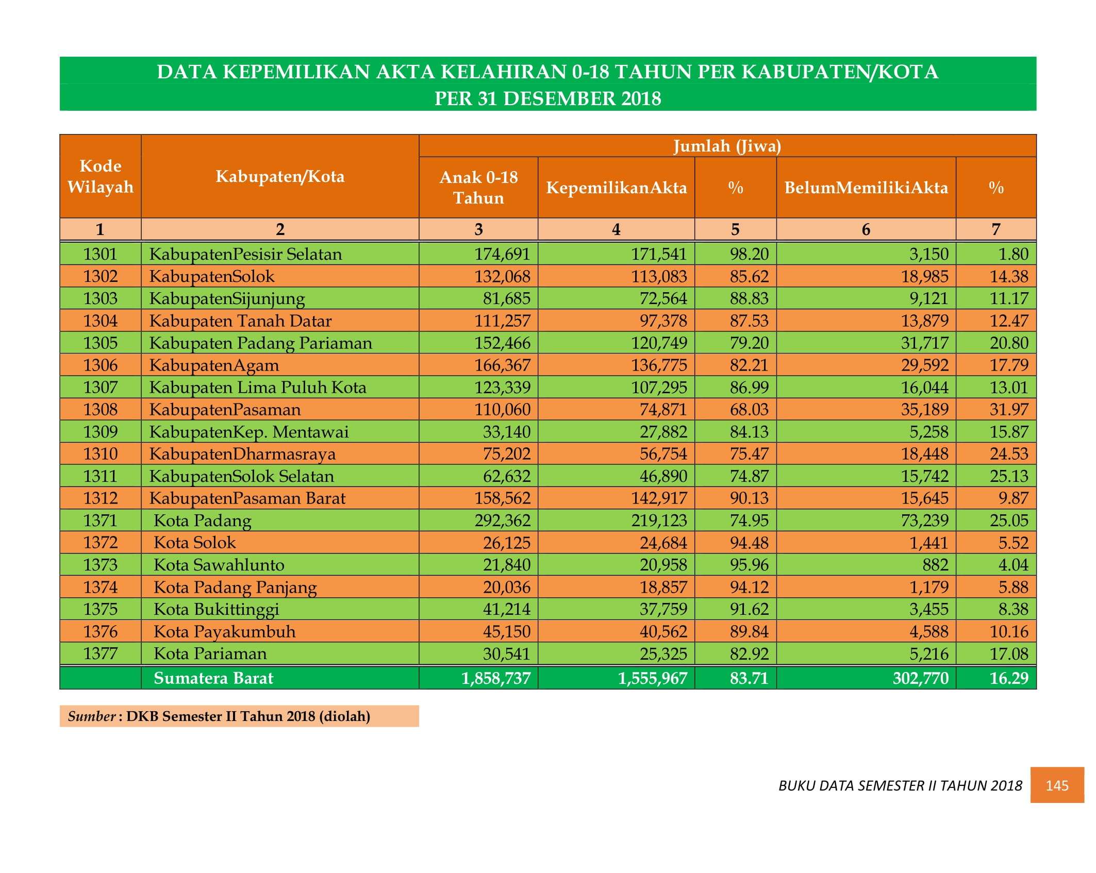Select the value '62,632'
The width and height of the screenshot is (1096, 873).
(x=506, y=476)
